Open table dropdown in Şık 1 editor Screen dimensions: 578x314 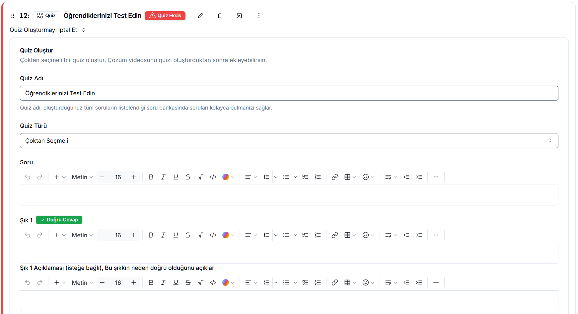tap(350, 235)
